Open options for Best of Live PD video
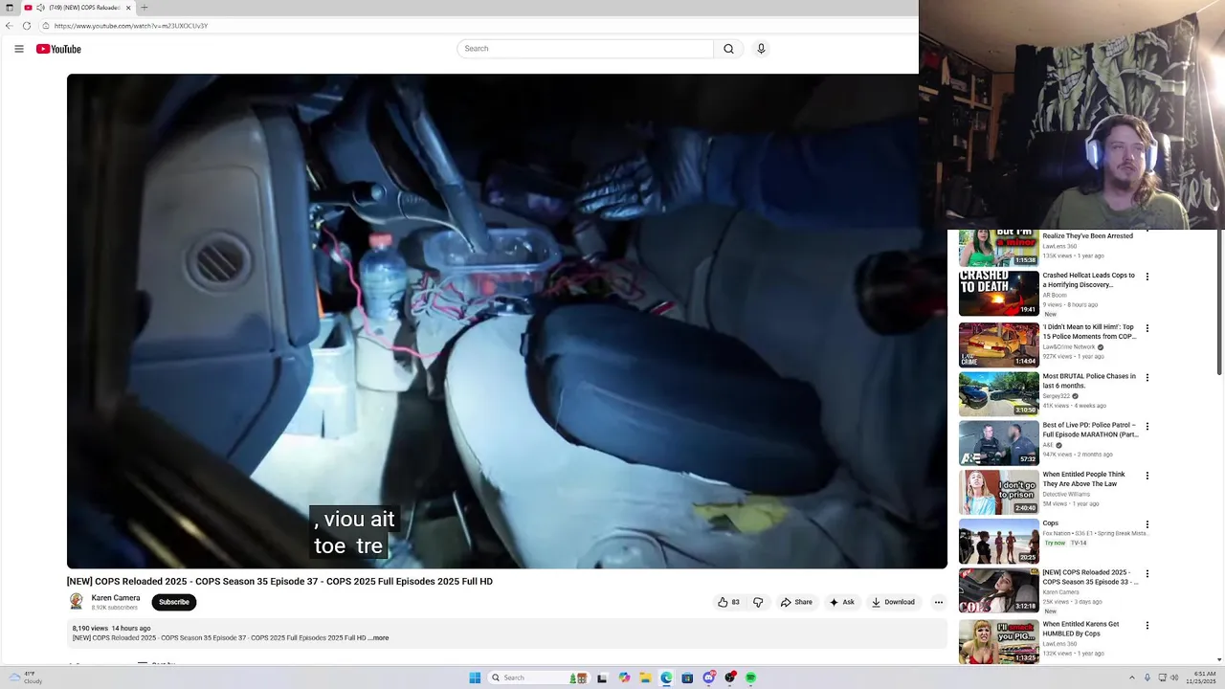 click(1147, 427)
